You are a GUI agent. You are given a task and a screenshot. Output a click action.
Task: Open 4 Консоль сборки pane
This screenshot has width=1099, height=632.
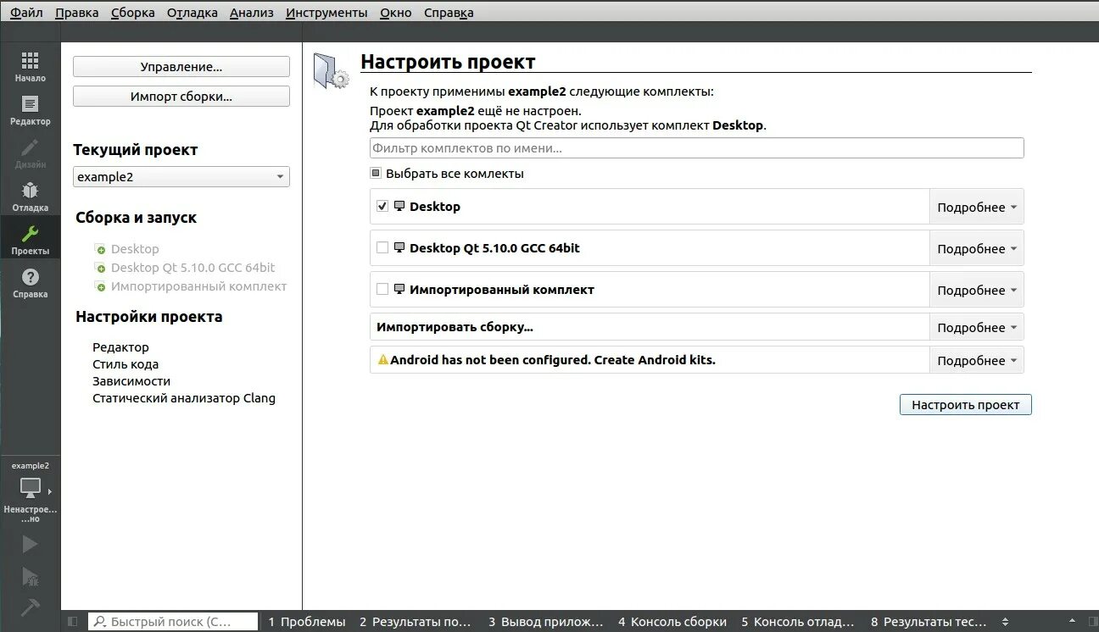672,622
